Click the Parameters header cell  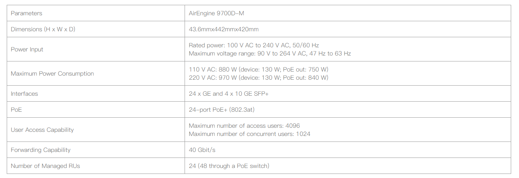tap(27, 13)
